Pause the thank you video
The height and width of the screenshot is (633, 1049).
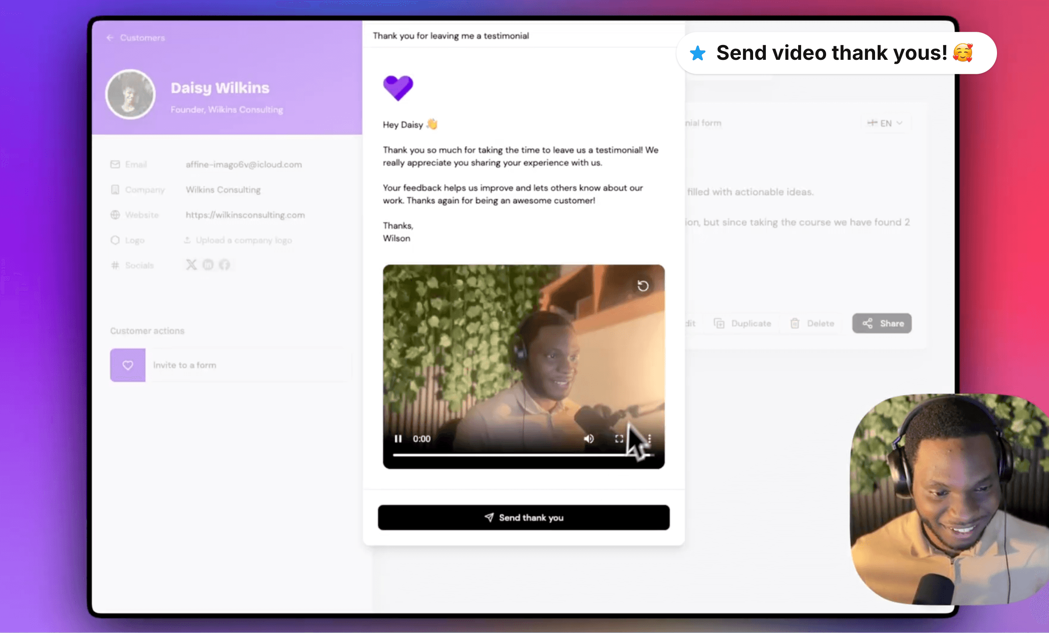point(398,439)
